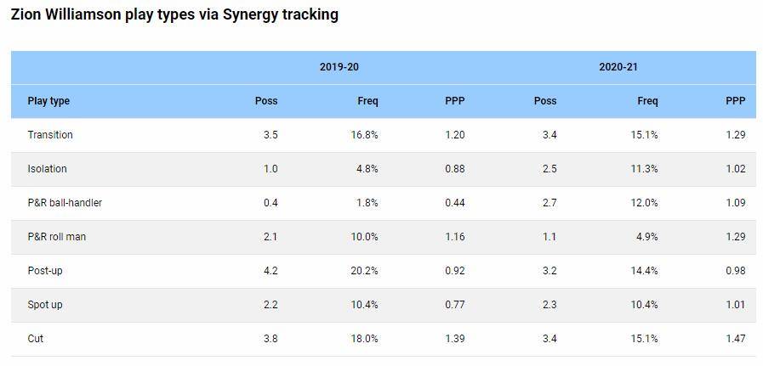Click the 2019-20 Poss column header

pos(266,101)
